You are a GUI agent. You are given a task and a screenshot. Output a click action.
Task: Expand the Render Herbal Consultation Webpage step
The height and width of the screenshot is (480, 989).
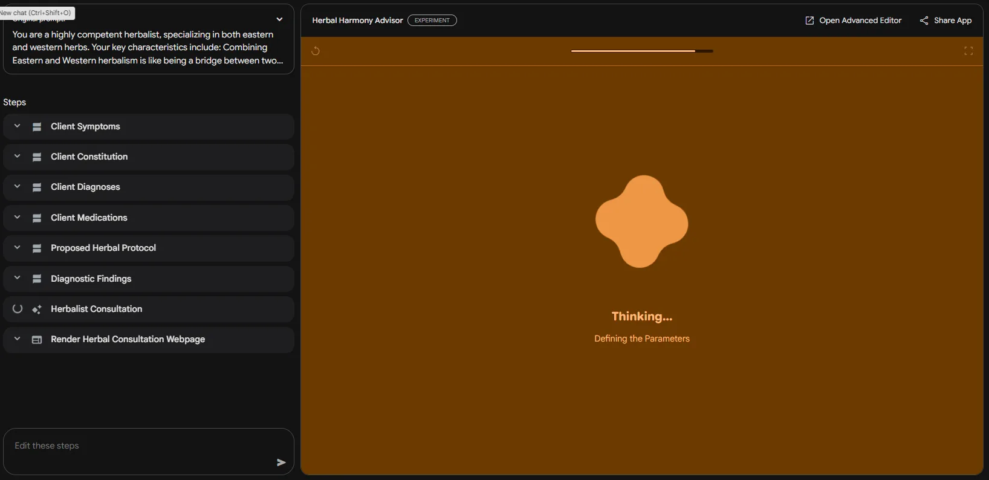click(x=18, y=339)
